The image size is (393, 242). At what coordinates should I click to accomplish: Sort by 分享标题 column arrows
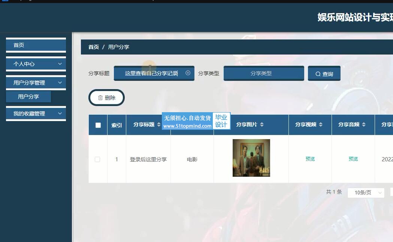(x=158, y=125)
